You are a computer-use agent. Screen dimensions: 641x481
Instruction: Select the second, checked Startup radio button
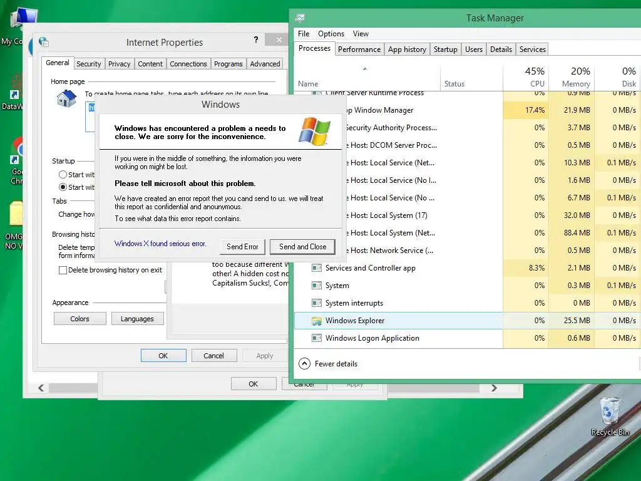[63, 187]
